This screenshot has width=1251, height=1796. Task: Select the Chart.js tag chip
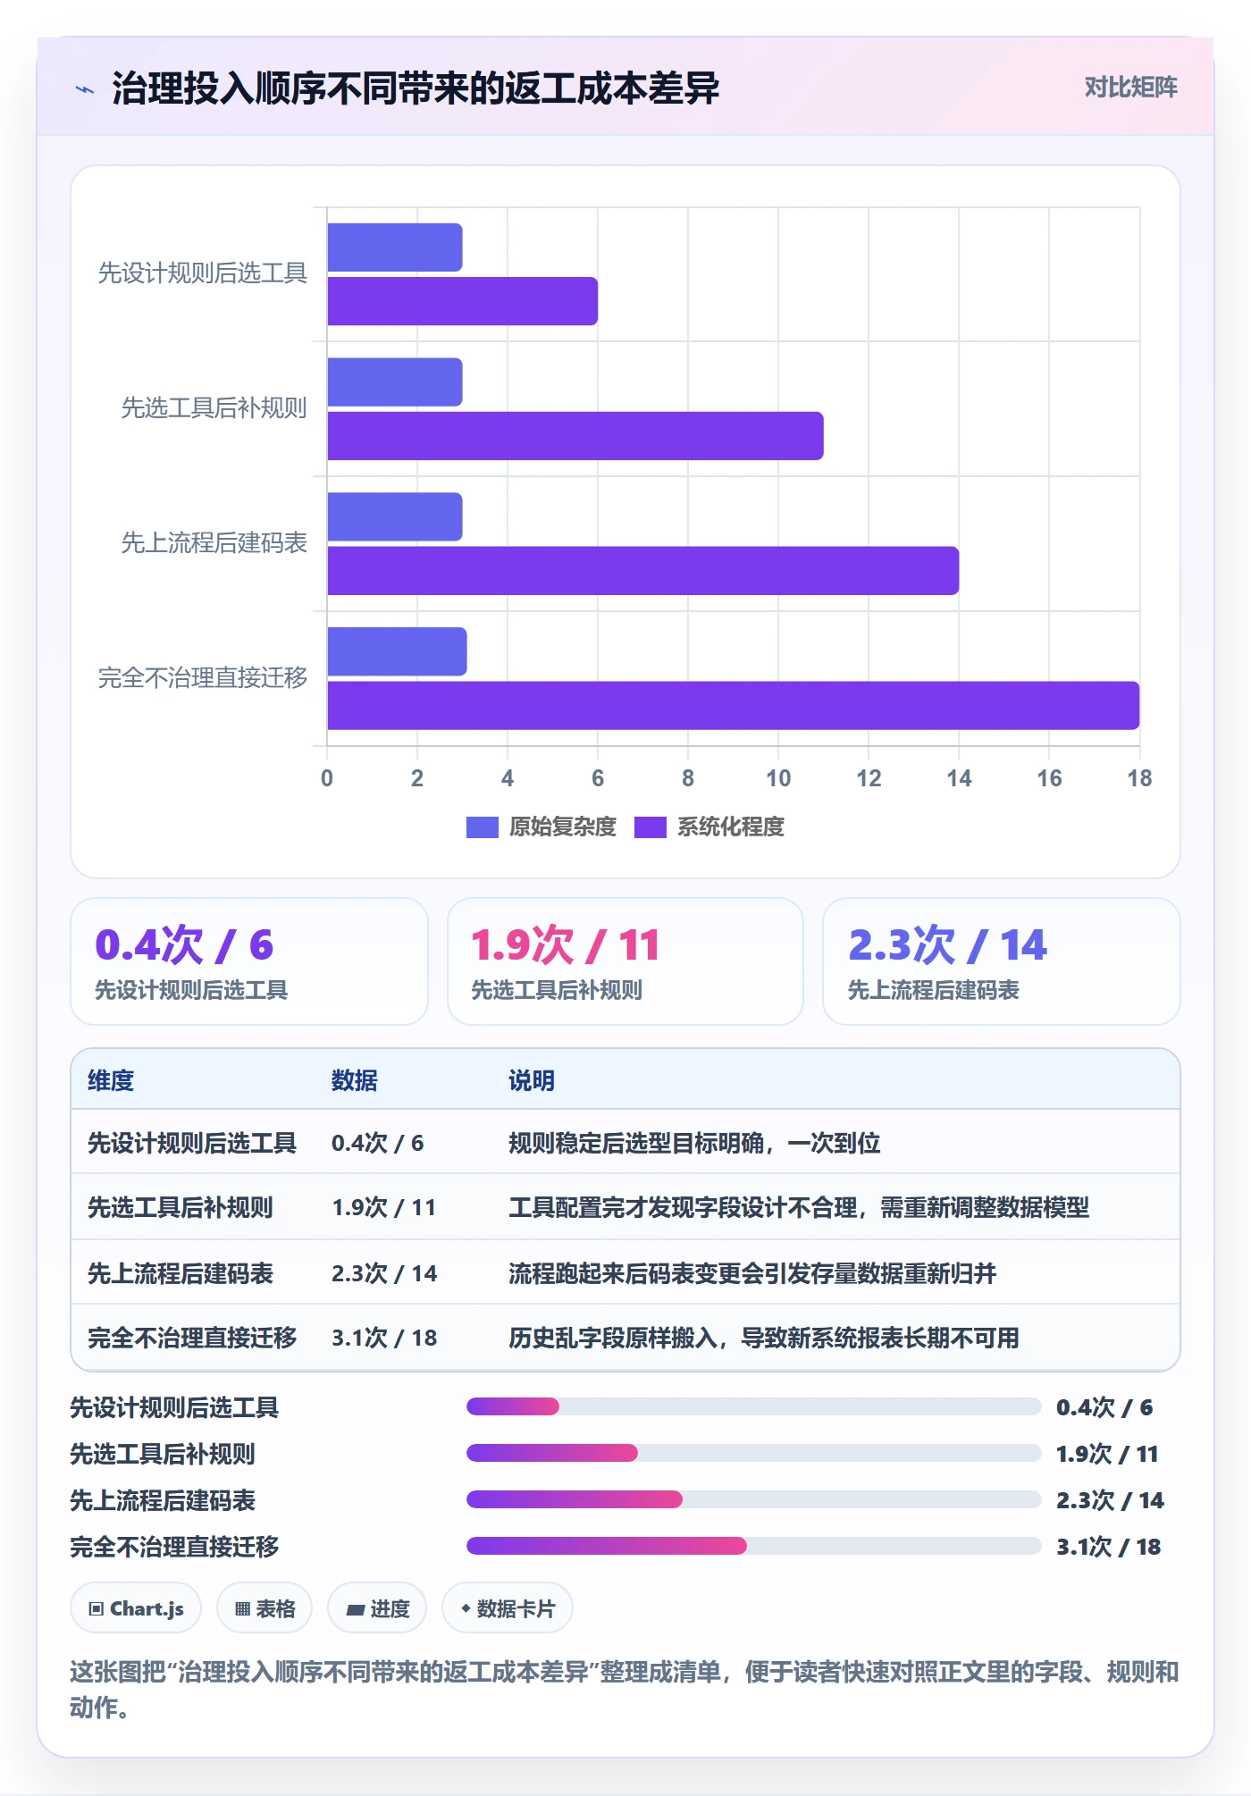click(x=136, y=1608)
